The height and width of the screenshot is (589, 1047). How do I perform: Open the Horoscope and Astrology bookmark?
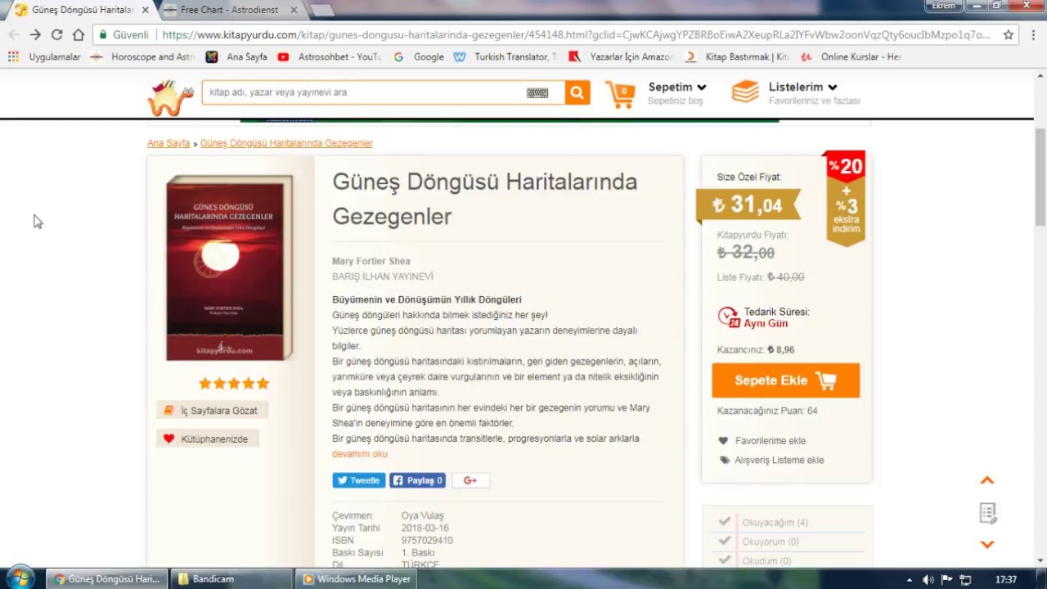tap(143, 57)
